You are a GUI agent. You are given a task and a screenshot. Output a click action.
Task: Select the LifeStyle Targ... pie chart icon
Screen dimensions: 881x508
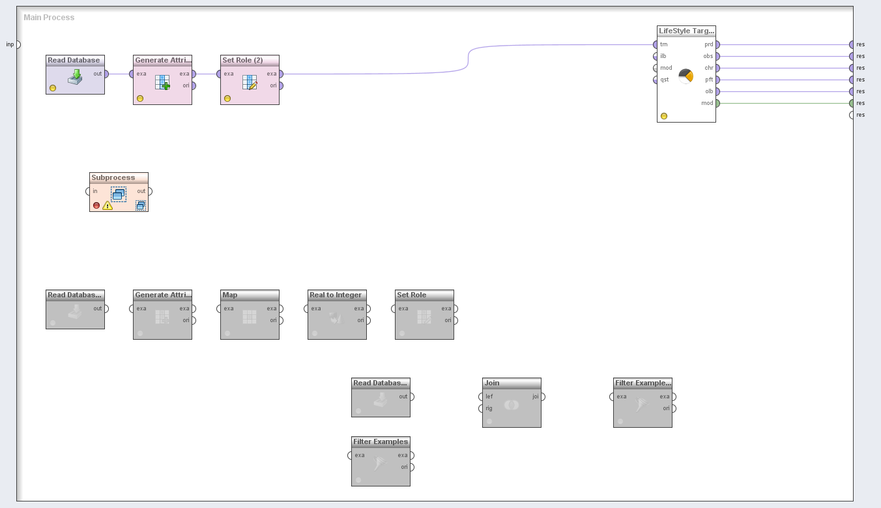[686, 76]
